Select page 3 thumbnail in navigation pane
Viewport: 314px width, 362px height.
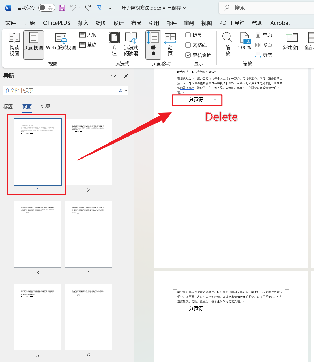[x=38, y=234]
